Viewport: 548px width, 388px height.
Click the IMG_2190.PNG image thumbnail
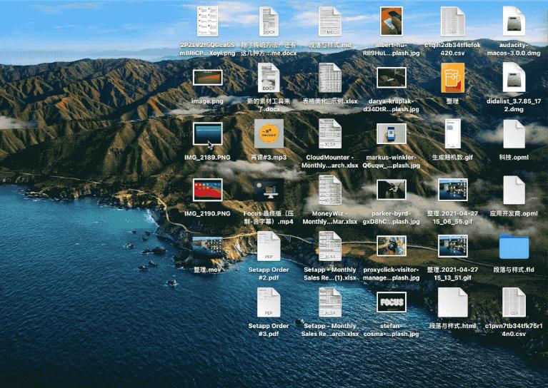(207, 190)
